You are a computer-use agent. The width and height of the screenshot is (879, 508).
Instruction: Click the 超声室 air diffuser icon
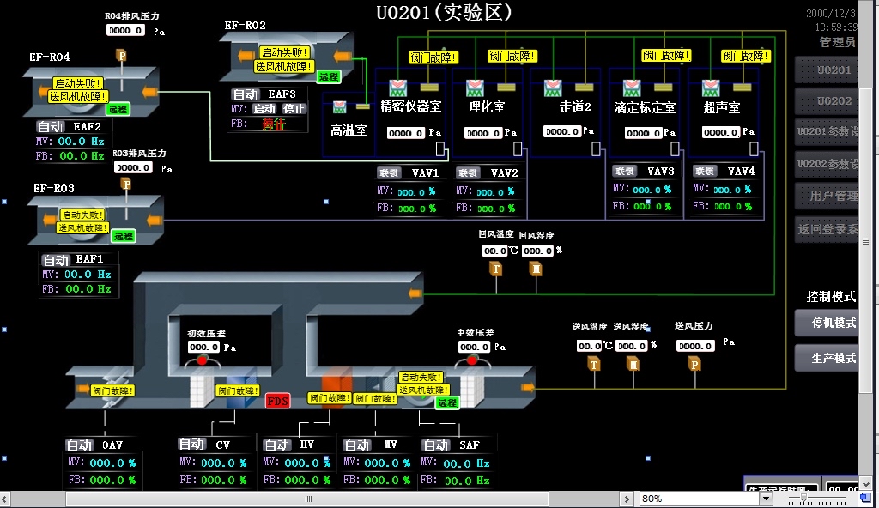(x=711, y=88)
